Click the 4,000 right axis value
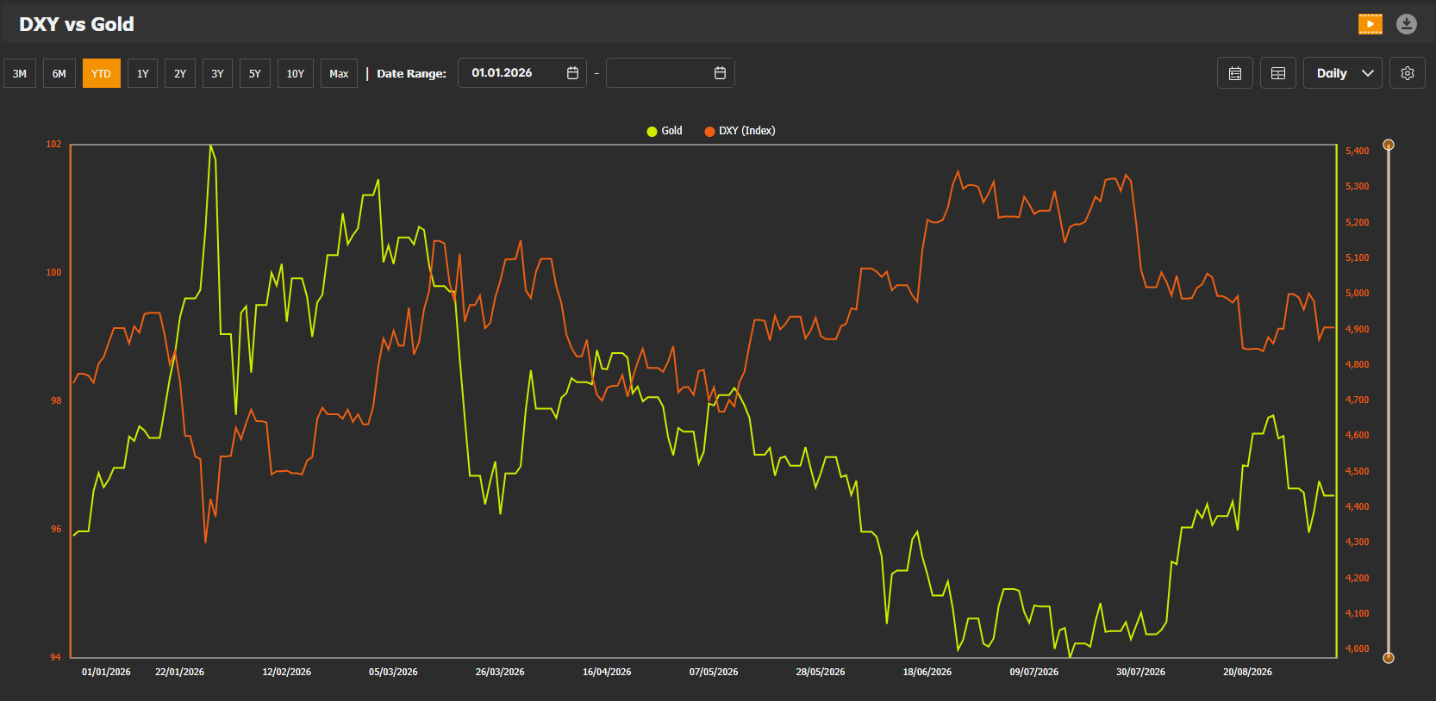This screenshot has height=701, width=1436. (x=1358, y=648)
